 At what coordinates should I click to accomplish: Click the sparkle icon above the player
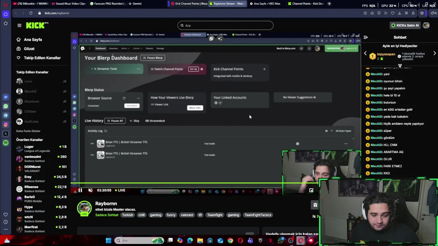220,39
